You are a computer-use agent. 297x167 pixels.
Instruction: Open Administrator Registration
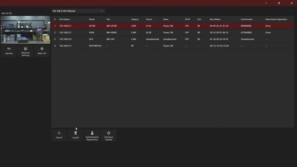(92, 135)
